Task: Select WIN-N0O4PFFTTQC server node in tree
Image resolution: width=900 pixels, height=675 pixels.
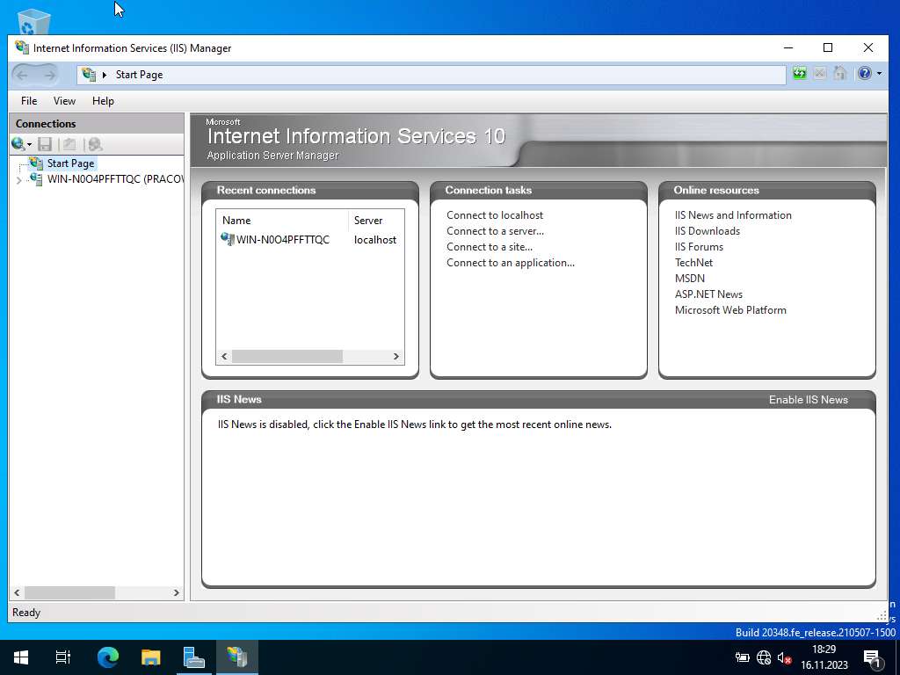Action: 115,179
